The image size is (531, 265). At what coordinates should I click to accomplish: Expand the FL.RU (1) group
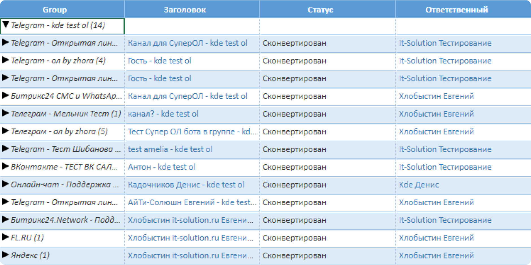6,237
